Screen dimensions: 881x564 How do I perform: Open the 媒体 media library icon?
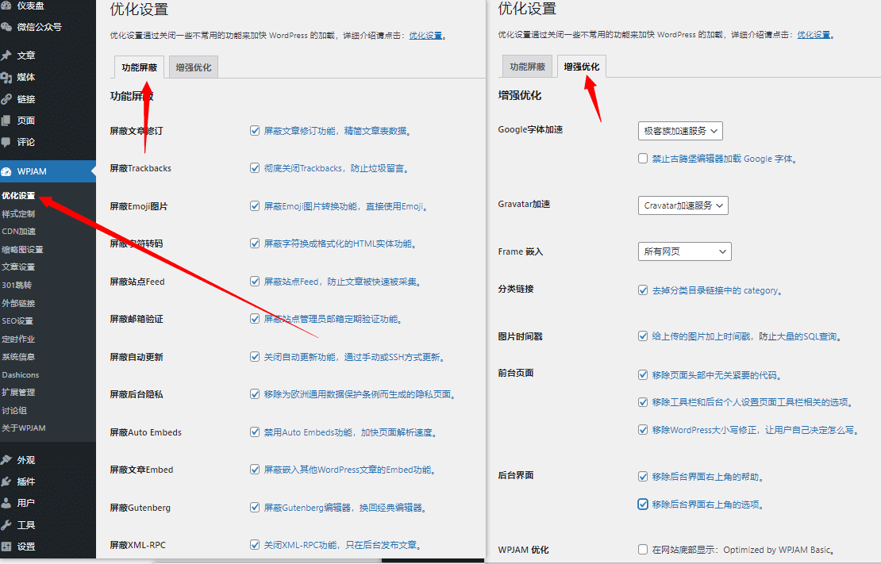click(x=8, y=76)
